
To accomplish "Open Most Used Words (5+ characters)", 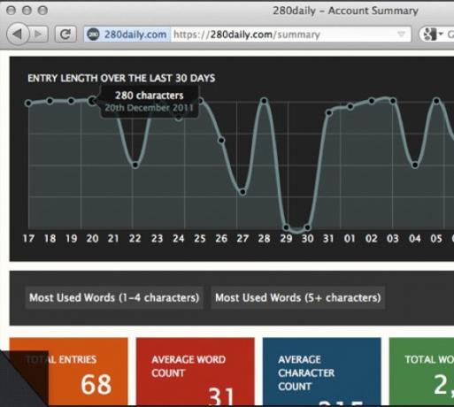I will point(298,297).
